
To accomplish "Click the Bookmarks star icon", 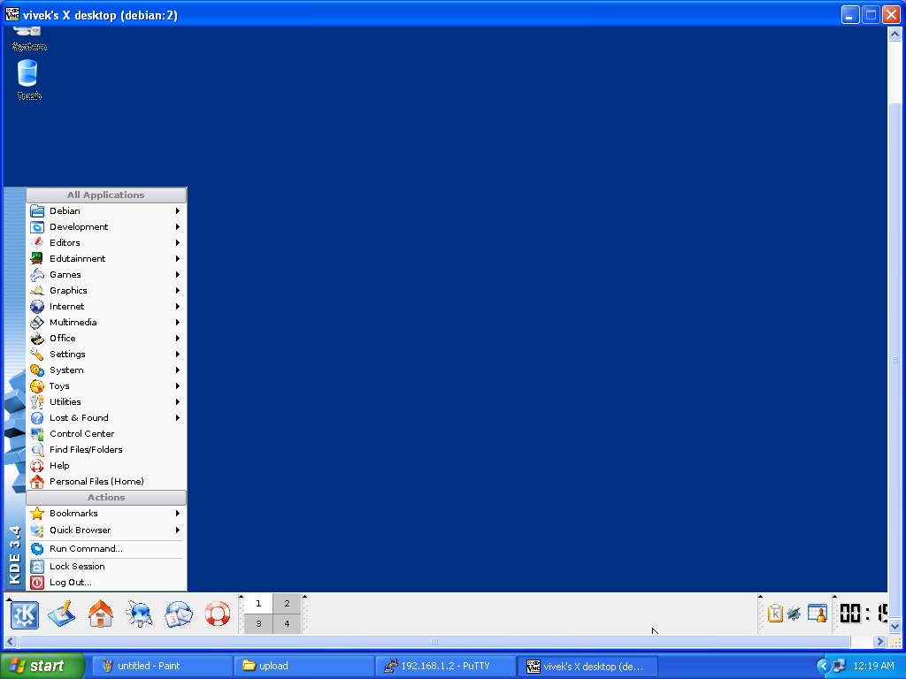I will pos(37,514).
